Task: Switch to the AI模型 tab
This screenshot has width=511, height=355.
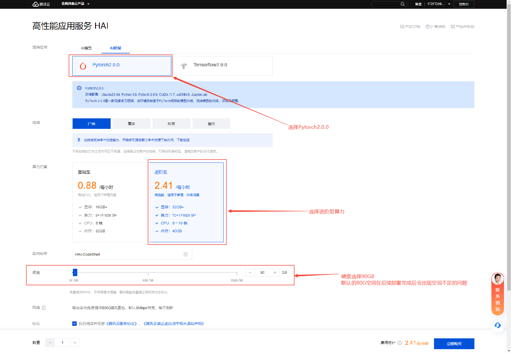Action: pyautogui.click(x=86, y=48)
